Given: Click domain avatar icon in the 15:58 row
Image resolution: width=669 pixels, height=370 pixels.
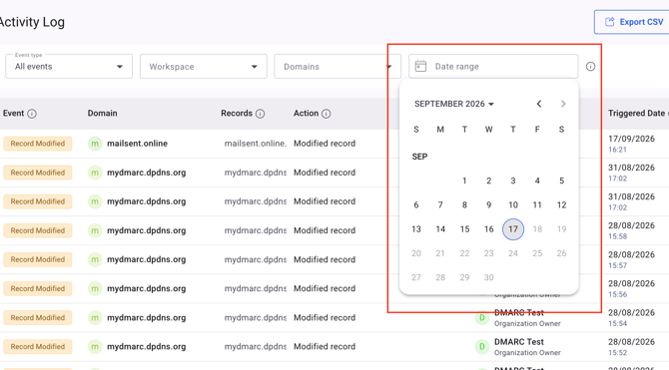Looking at the screenshot, I should coord(95,230).
